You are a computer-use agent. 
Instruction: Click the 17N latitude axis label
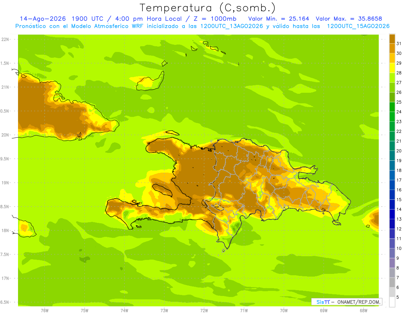click(5, 278)
